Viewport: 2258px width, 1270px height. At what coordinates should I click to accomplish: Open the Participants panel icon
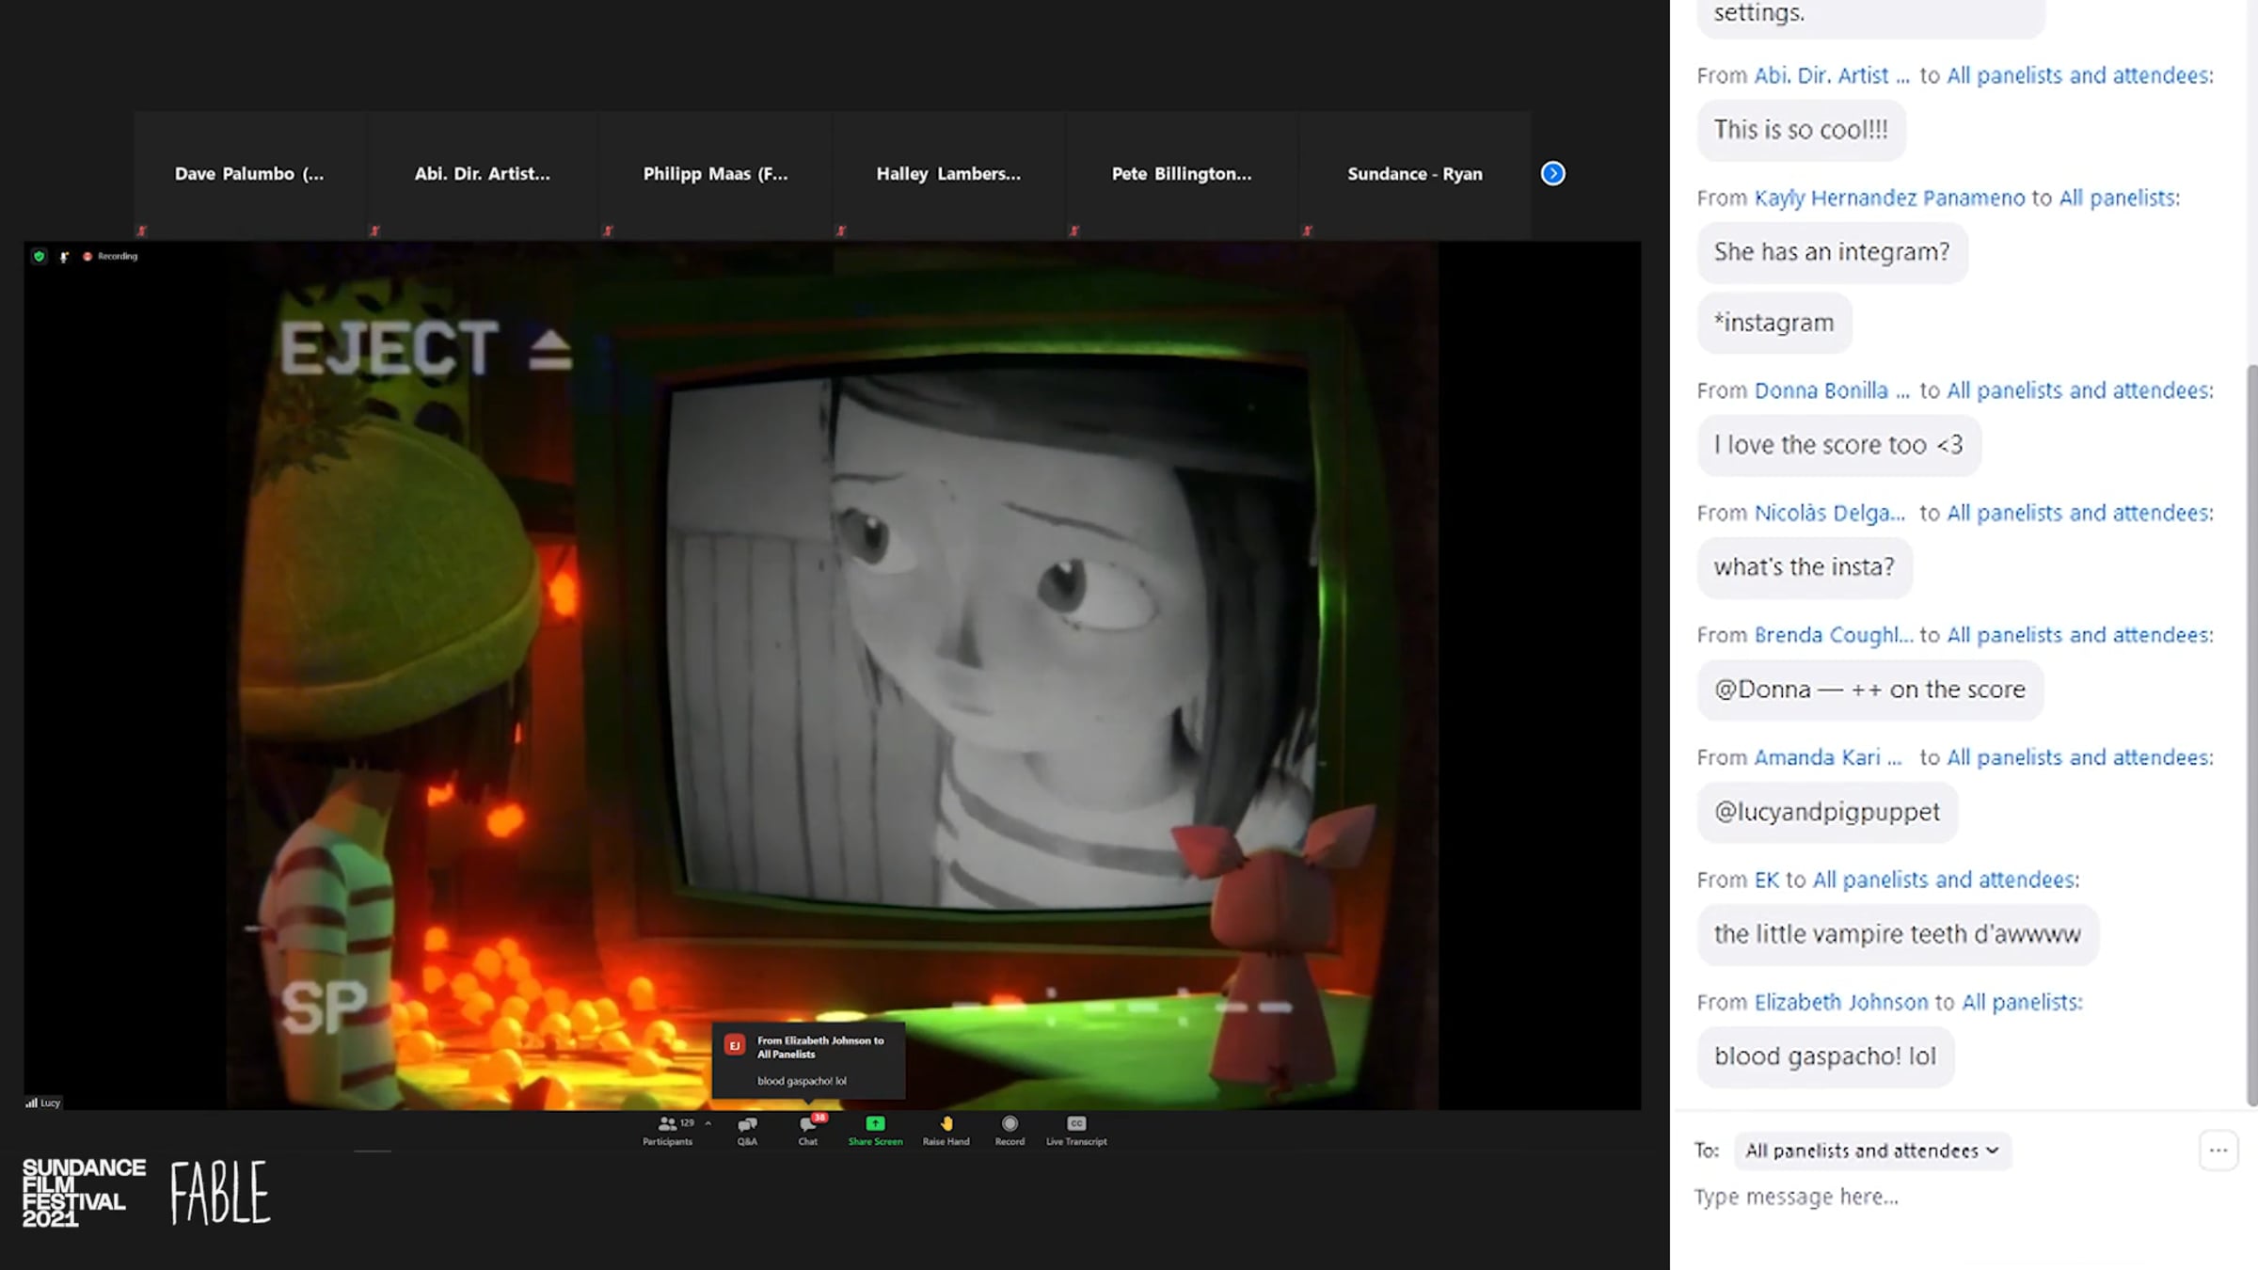click(x=667, y=1130)
